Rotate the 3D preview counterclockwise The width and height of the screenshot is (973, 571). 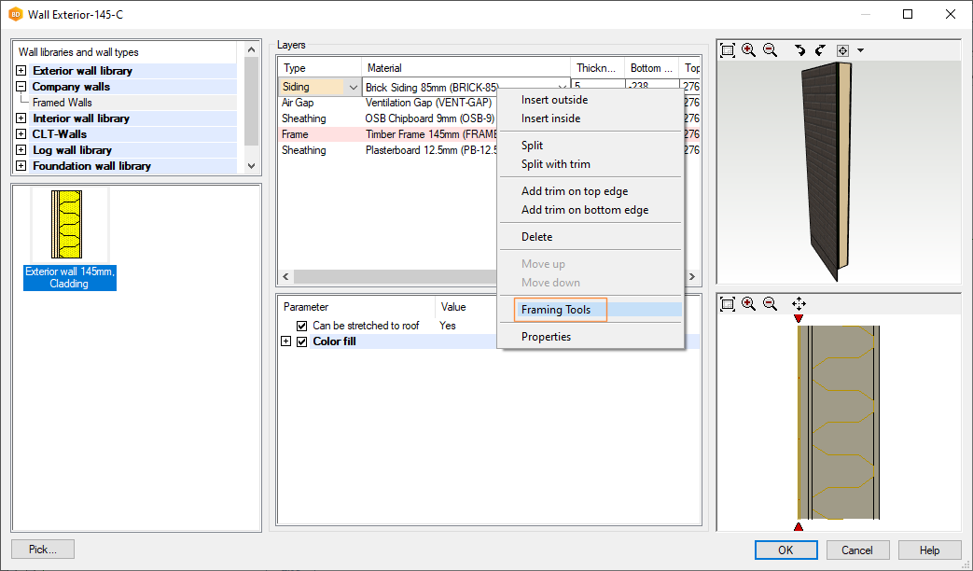799,50
